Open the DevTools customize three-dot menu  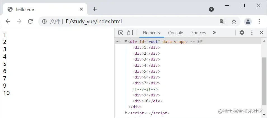pyautogui.click(x=252, y=33)
